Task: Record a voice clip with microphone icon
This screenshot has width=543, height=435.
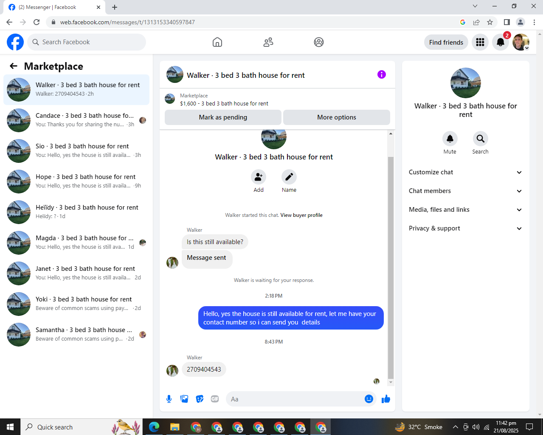Action: pos(169,399)
